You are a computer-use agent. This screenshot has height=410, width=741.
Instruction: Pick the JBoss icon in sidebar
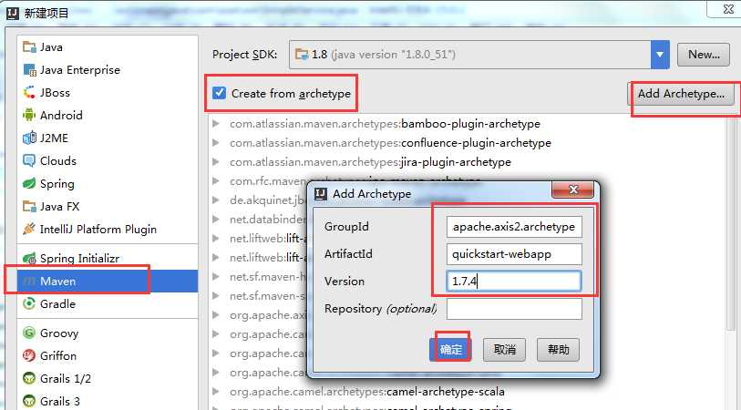click(29, 93)
